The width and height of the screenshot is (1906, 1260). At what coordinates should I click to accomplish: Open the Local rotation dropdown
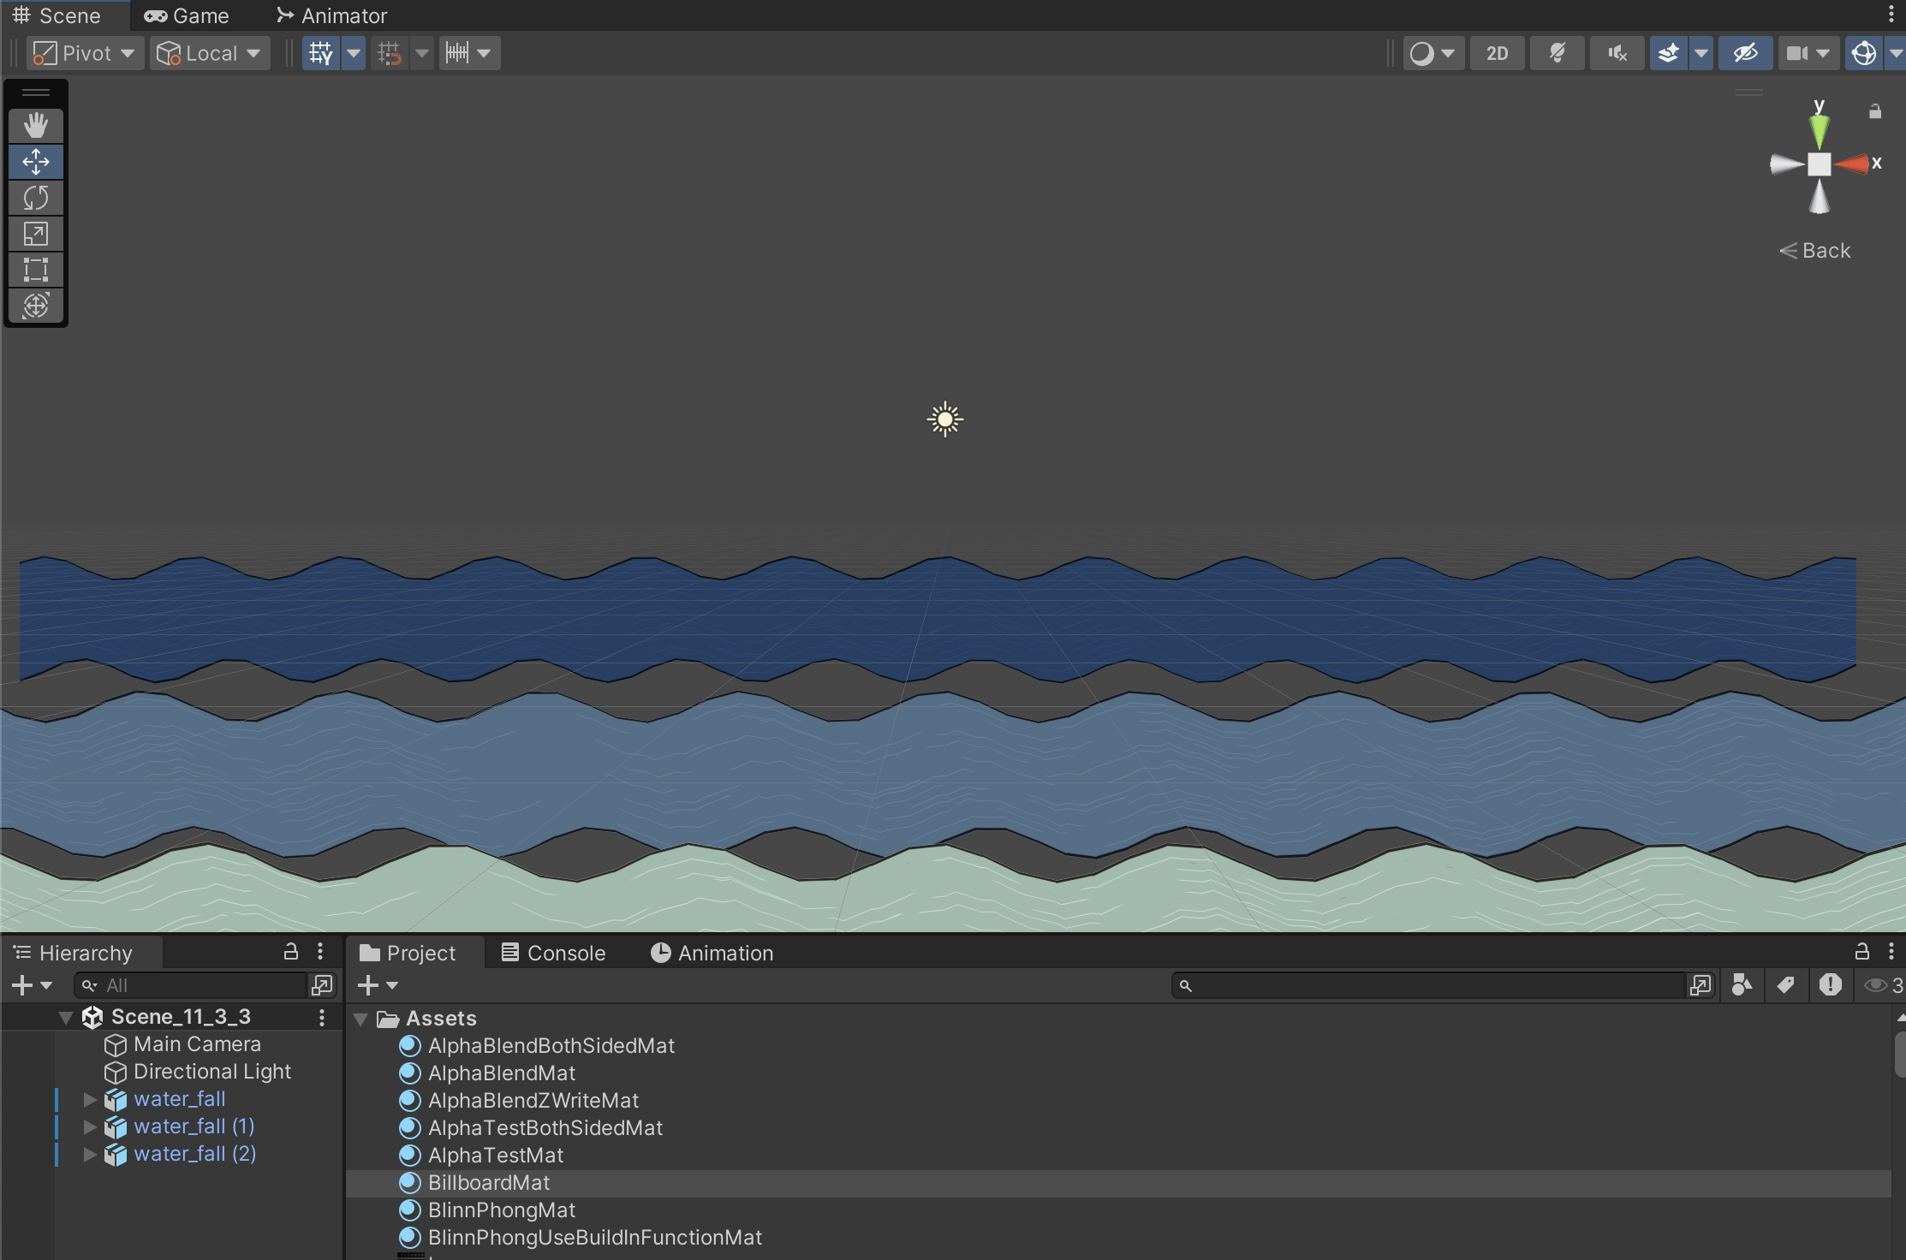[x=210, y=53]
